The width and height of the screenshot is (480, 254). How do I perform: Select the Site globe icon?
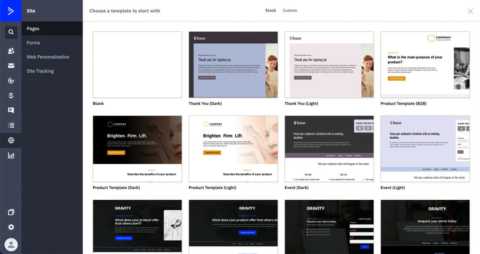[x=11, y=141]
